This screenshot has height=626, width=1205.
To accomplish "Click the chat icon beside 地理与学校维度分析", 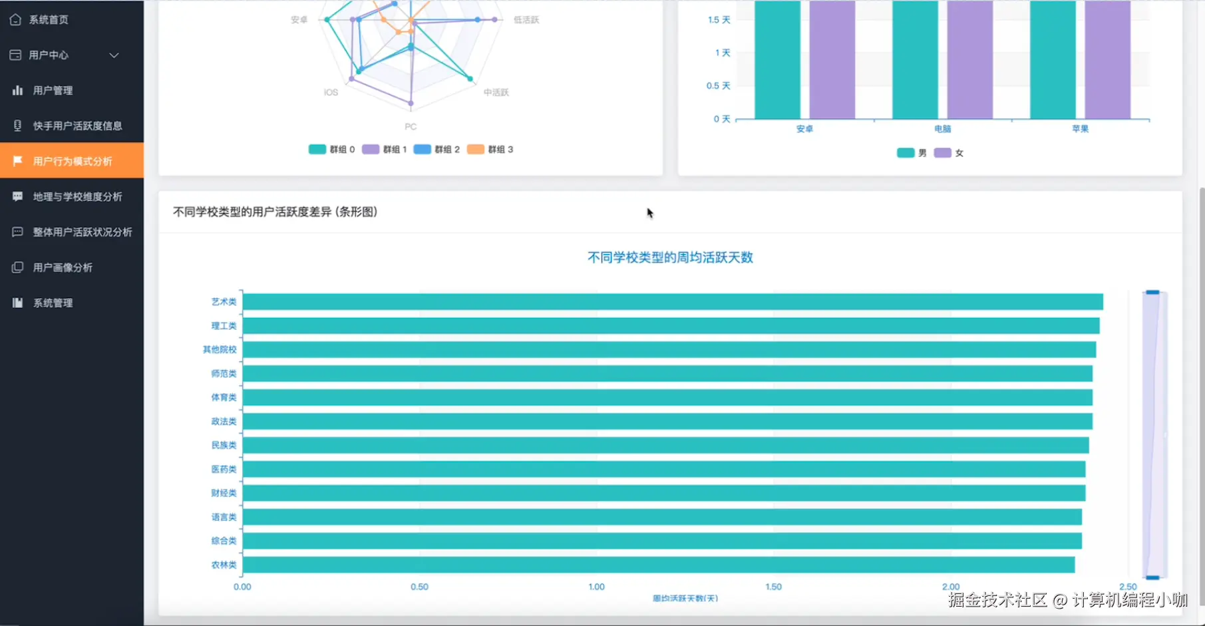I will coord(18,196).
